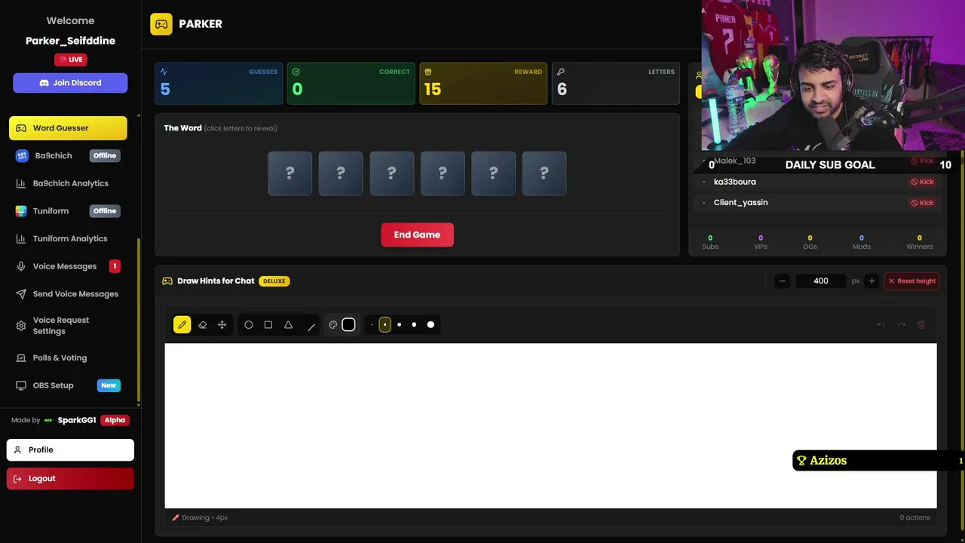This screenshot has width=965, height=543.
Task: Click the Azizos winner banner
Action: tap(878, 461)
